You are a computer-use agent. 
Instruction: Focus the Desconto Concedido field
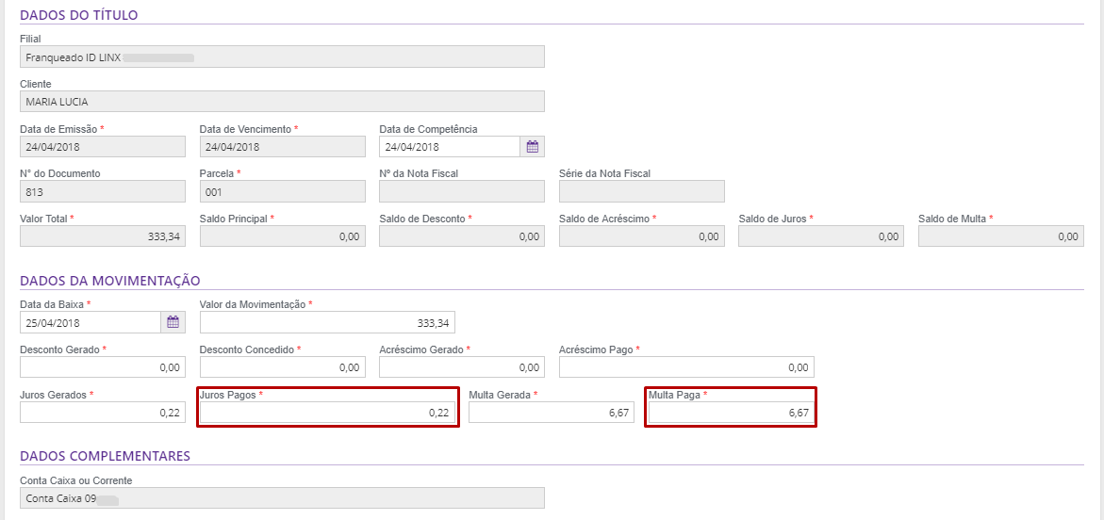[282, 367]
